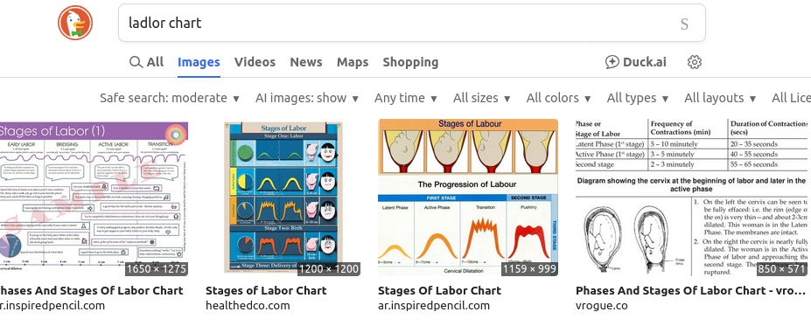Click the 1159 × 999 size badge
Image resolution: width=811 pixels, height=326 pixels.
529,268
